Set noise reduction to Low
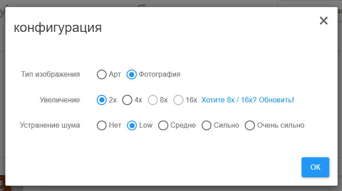Viewport: 342px width, 191px height. coord(132,125)
